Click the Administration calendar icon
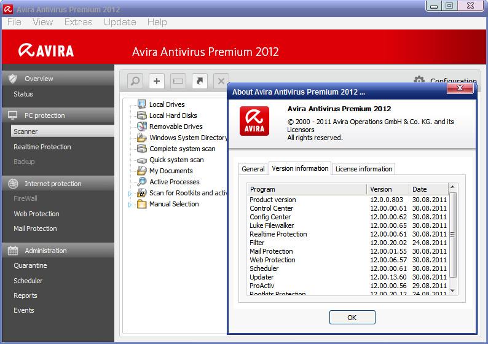Image resolution: width=488 pixels, height=344 pixels. 13,251
